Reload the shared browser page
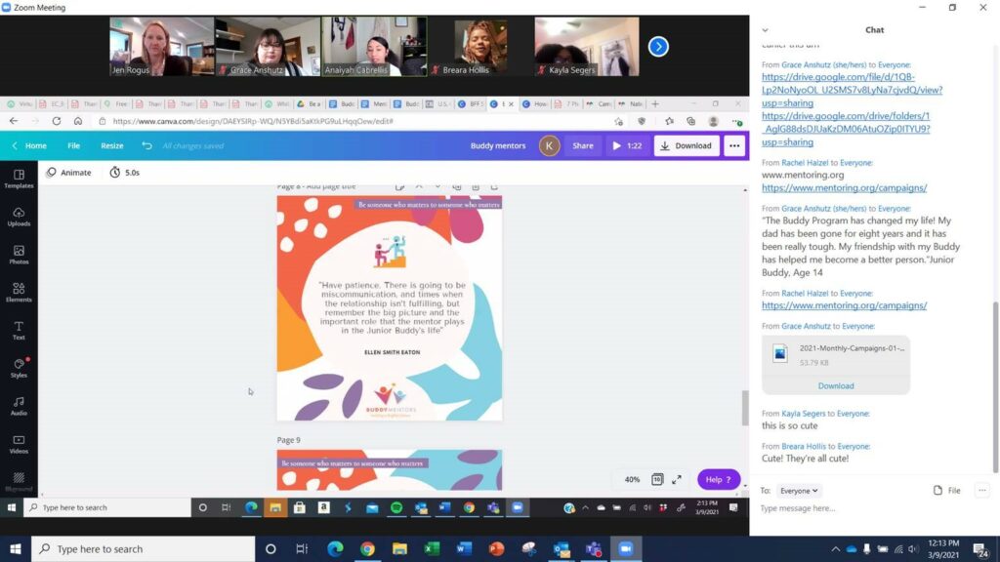The width and height of the screenshot is (1000, 562). (56, 121)
